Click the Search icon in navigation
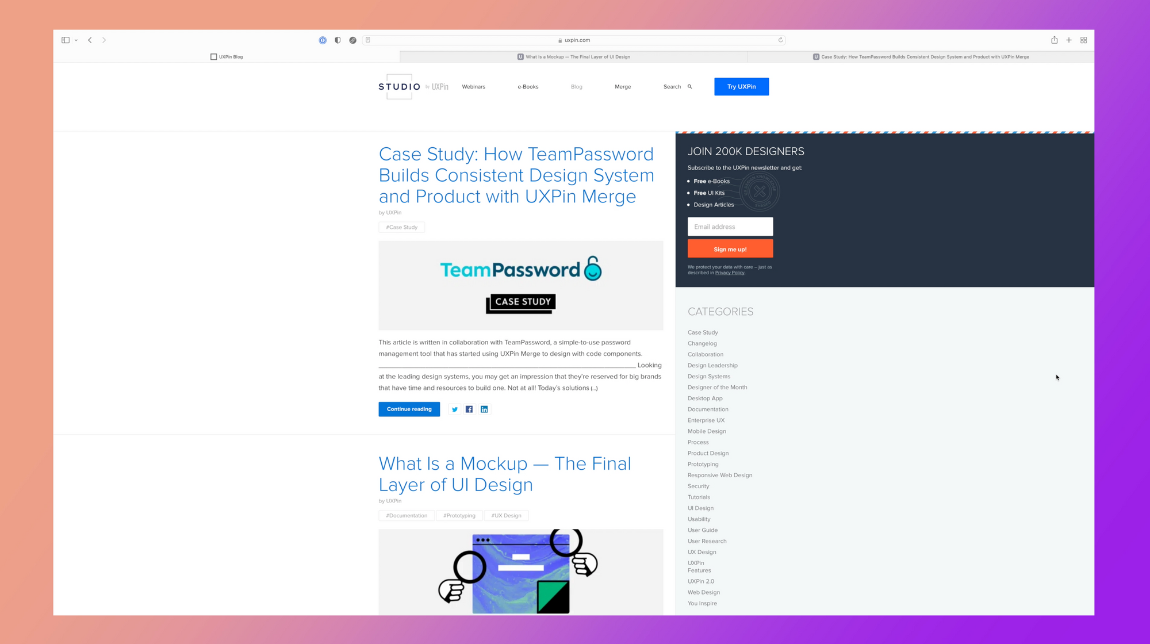The height and width of the screenshot is (644, 1150). point(689,86)
